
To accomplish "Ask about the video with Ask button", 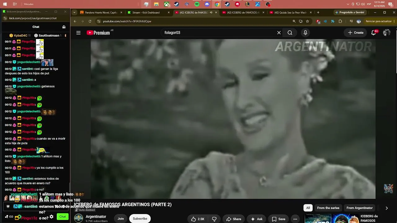I will pyautogui.click(x=256, y=219).
